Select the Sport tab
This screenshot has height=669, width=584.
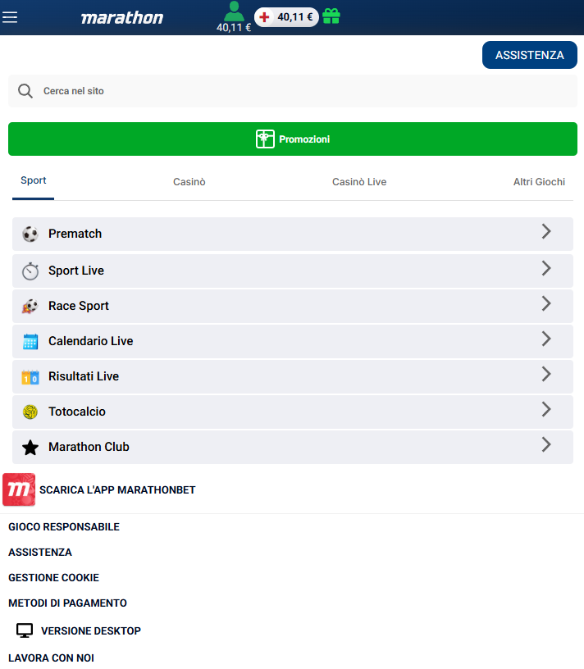[34, 181]
